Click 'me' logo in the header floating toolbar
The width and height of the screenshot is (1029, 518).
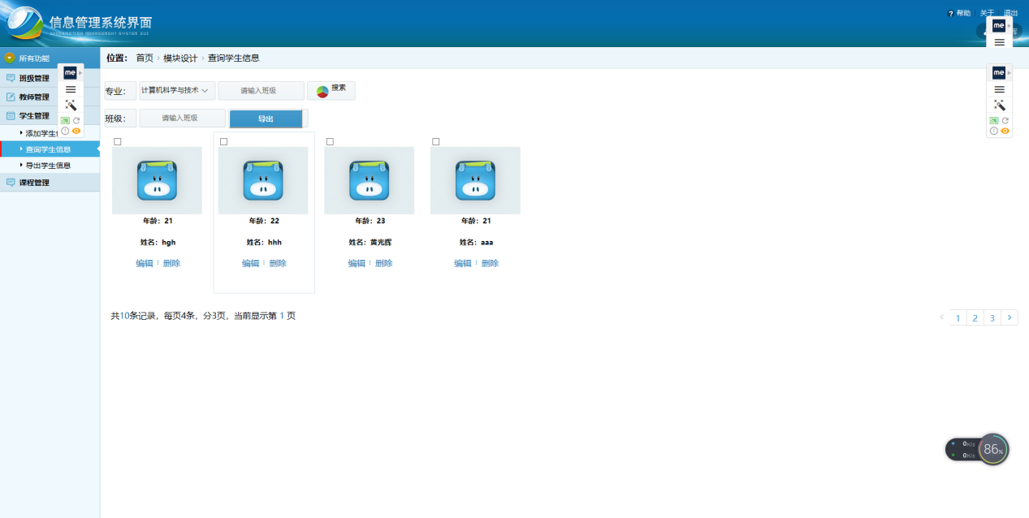click(x=999, y=26)
